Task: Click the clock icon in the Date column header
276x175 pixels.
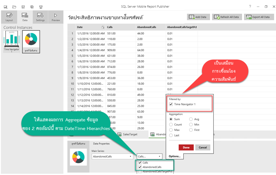Action: pos(103,27)
